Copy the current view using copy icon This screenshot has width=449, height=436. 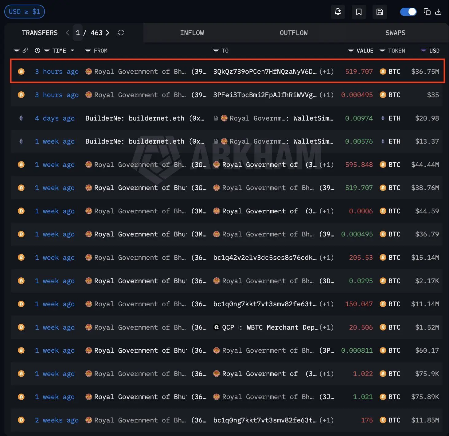click(x=427, y=12)
